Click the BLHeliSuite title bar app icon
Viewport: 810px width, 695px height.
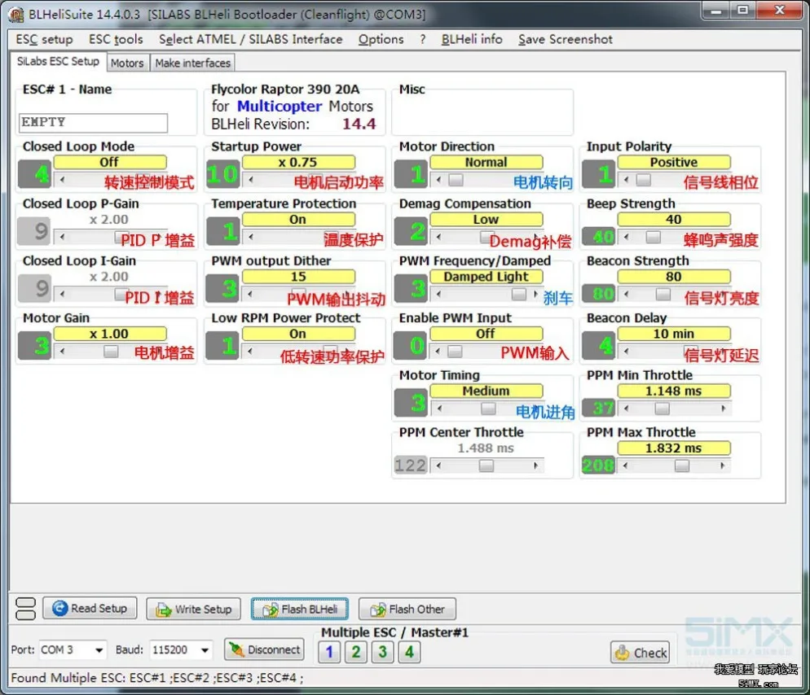coord(15,15)
